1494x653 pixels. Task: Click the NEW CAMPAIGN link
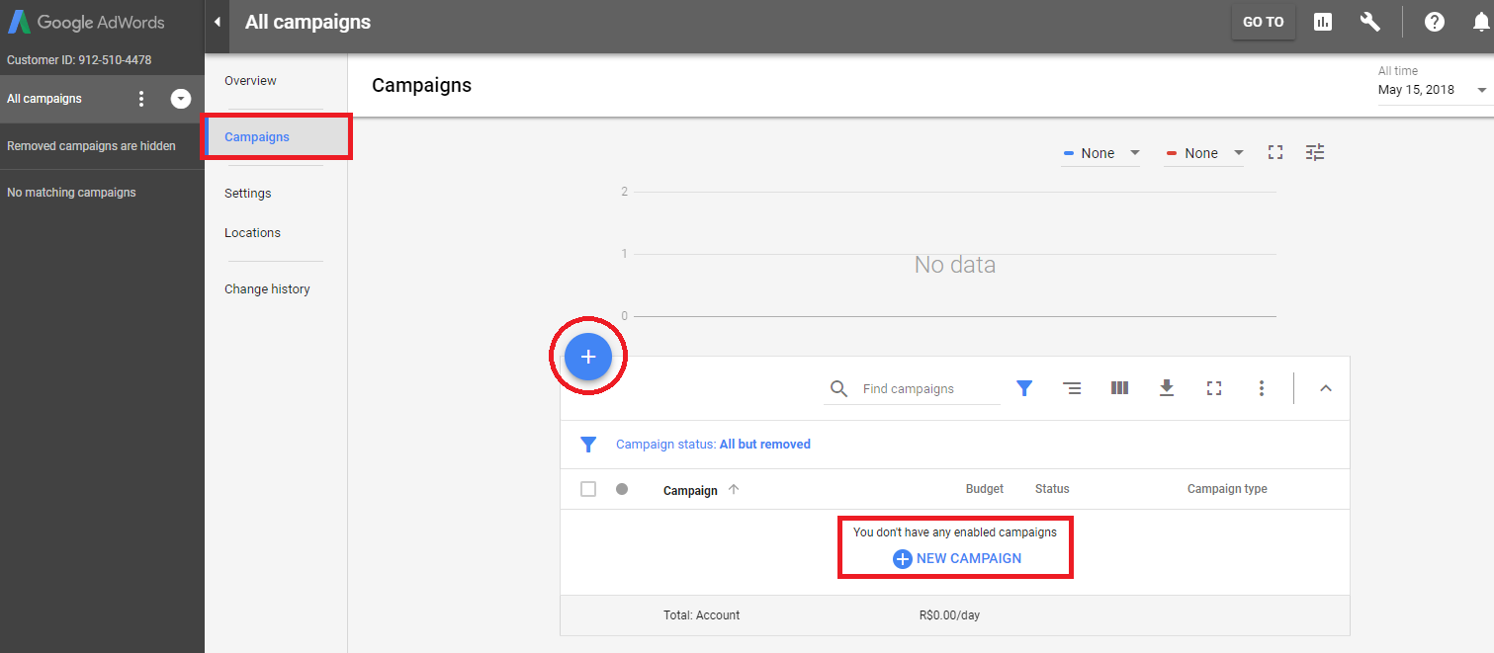click(956, 558)
